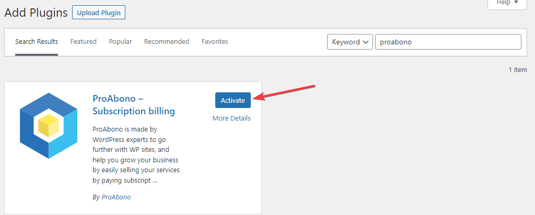535x215 pixels.
Task: Open the ProAbono – Subscription billing title link
Action: (x=134, y=105)
